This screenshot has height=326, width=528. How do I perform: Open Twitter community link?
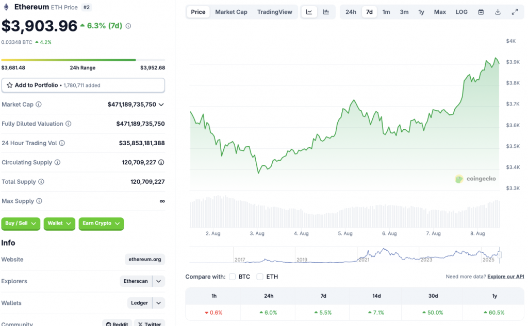pos(150,323)
